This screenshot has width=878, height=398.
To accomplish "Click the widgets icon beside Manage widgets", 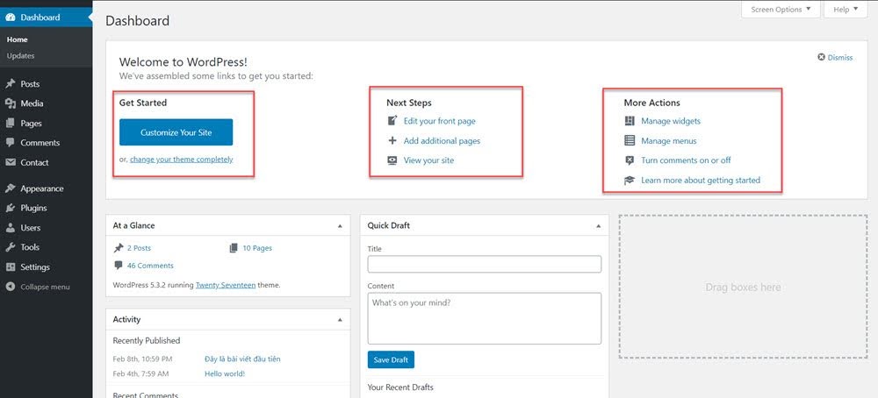I will [630, 121].
